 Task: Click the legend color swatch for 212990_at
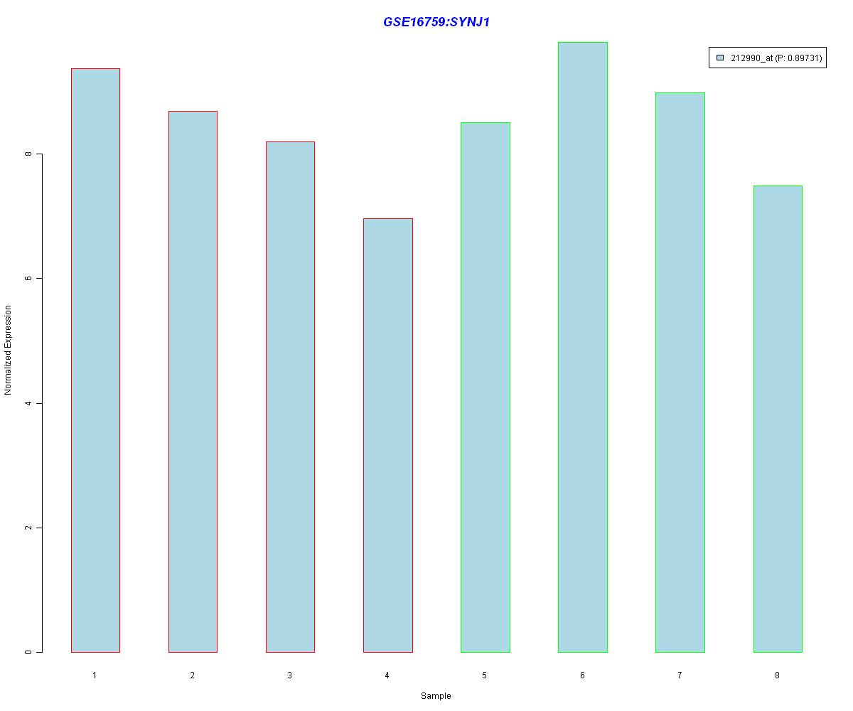720,58
